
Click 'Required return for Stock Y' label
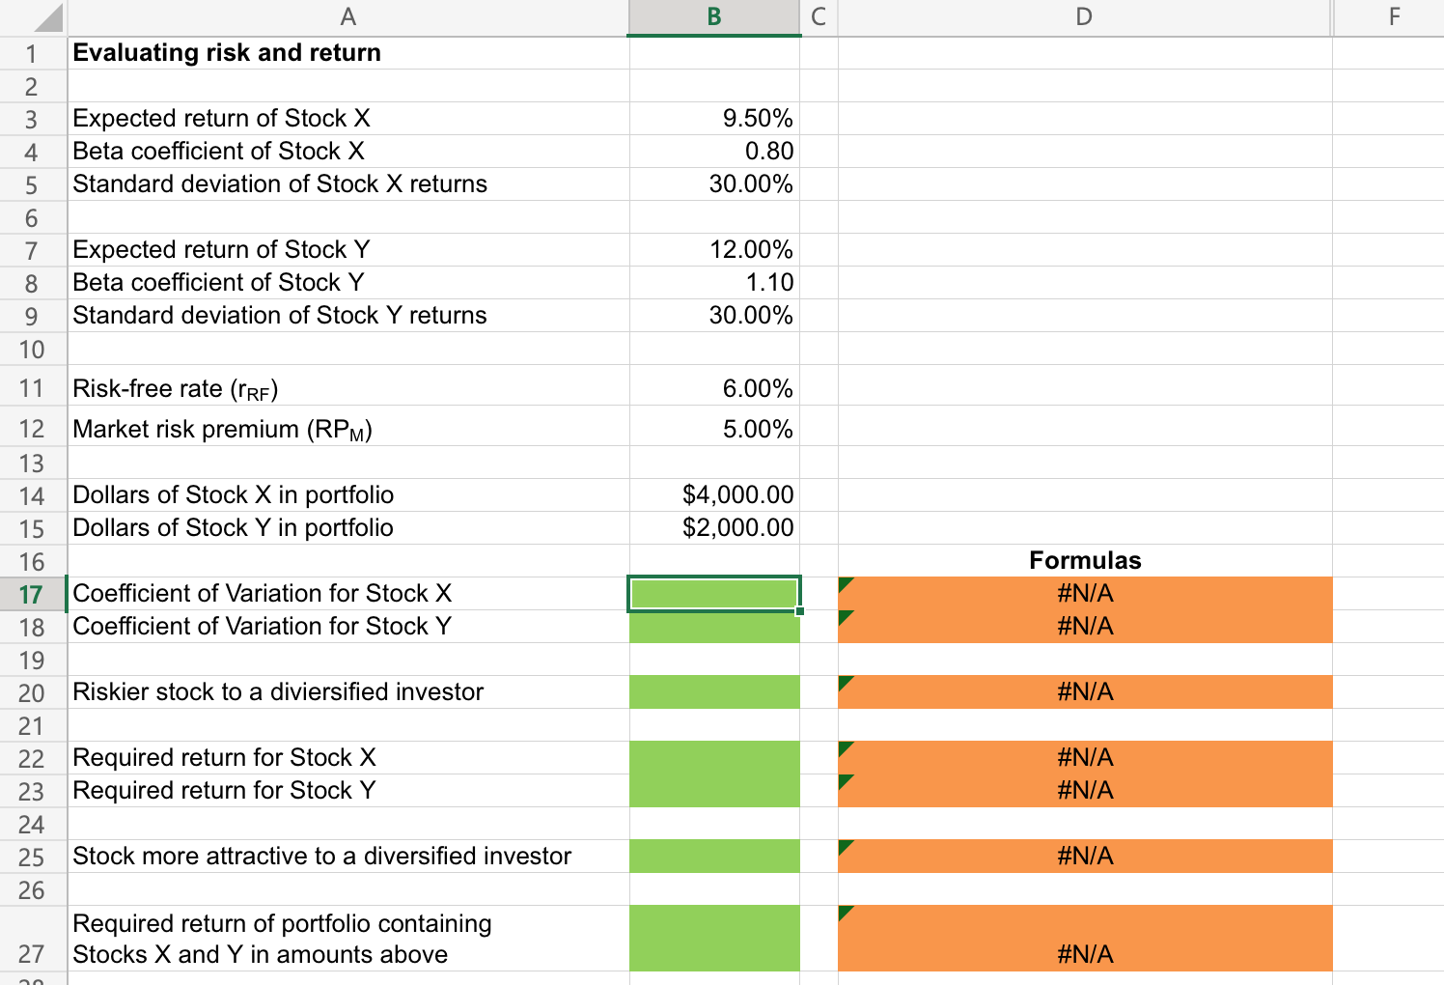tap(225, 791)
